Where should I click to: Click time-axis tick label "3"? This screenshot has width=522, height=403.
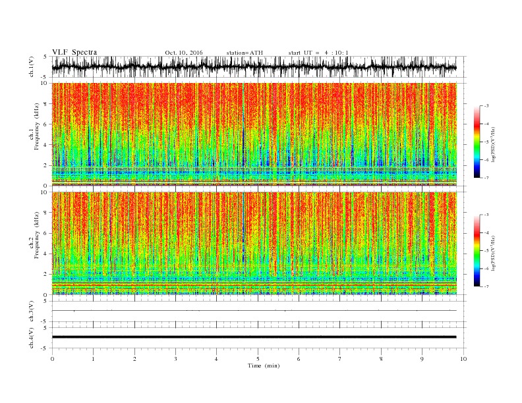tap(175, 359)
